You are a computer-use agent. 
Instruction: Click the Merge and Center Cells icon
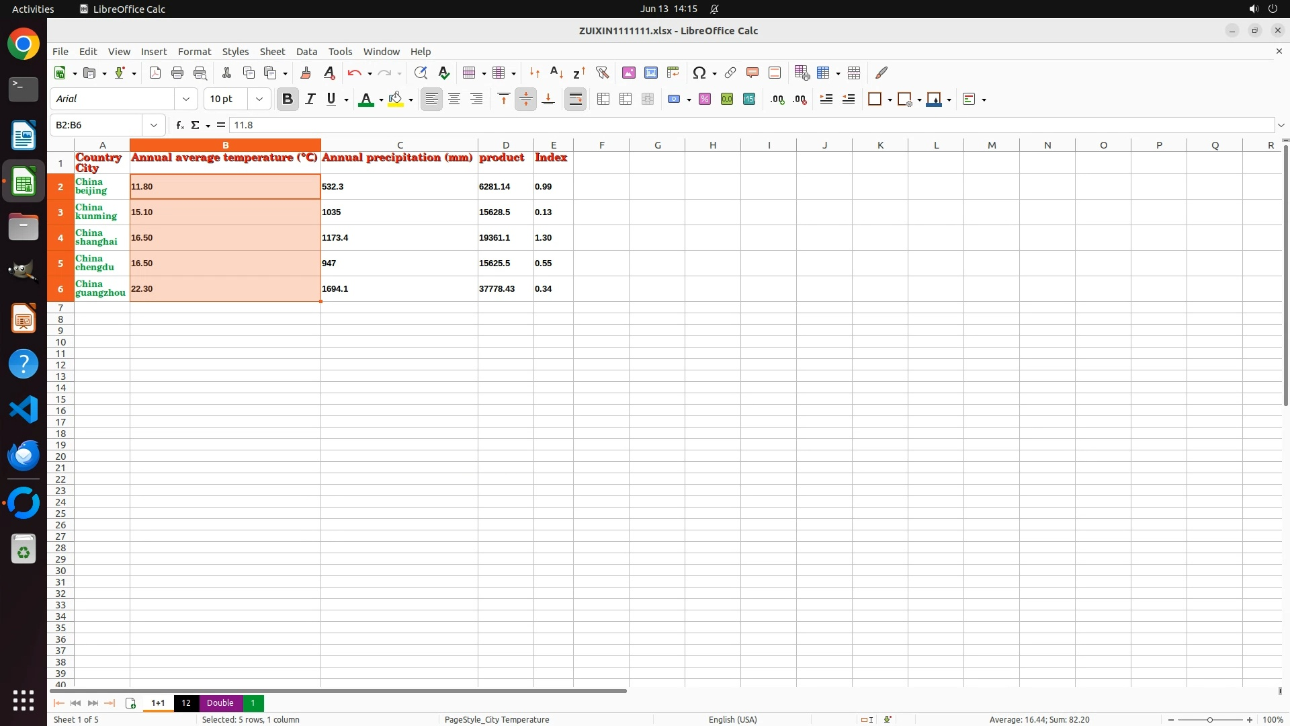[x=603, y=99]
